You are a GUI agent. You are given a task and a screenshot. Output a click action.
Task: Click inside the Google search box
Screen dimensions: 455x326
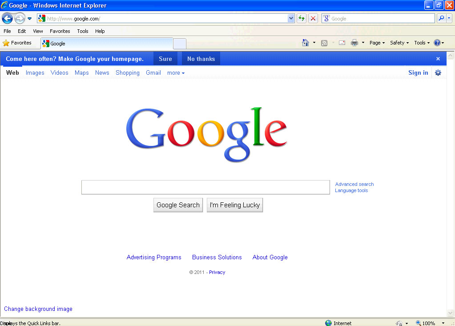(205, 187)
